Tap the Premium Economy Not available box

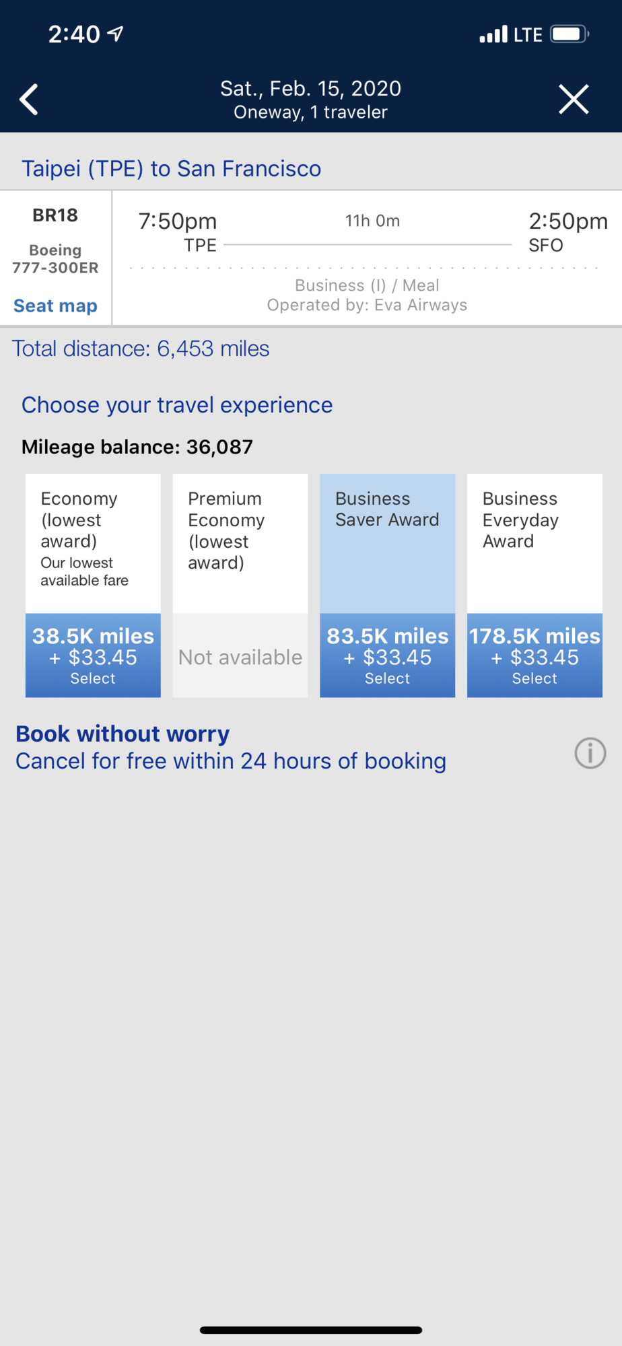tap(240, 656)
